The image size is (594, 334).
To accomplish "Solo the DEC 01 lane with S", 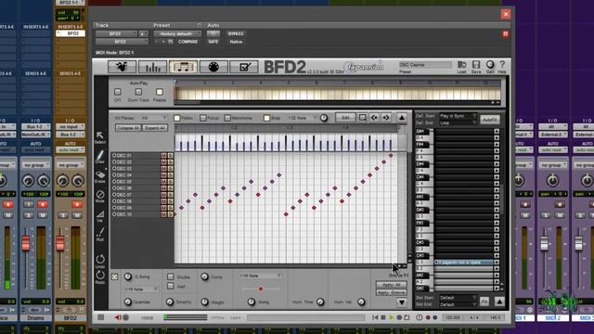I will click(x=170, y=156).
